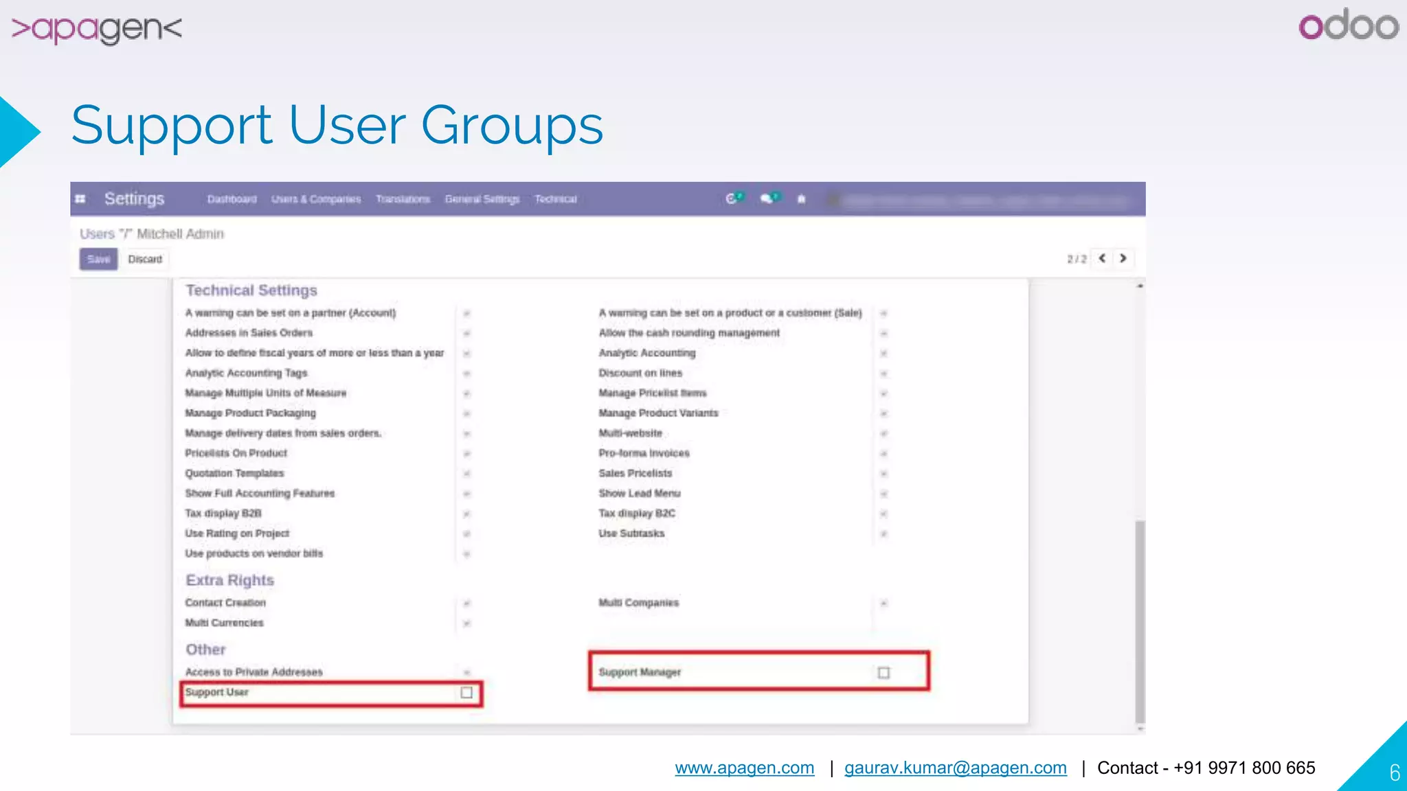Open the apps grid menu icon
The height and width of the screenshot is (791, 1407).
point(80,199)
